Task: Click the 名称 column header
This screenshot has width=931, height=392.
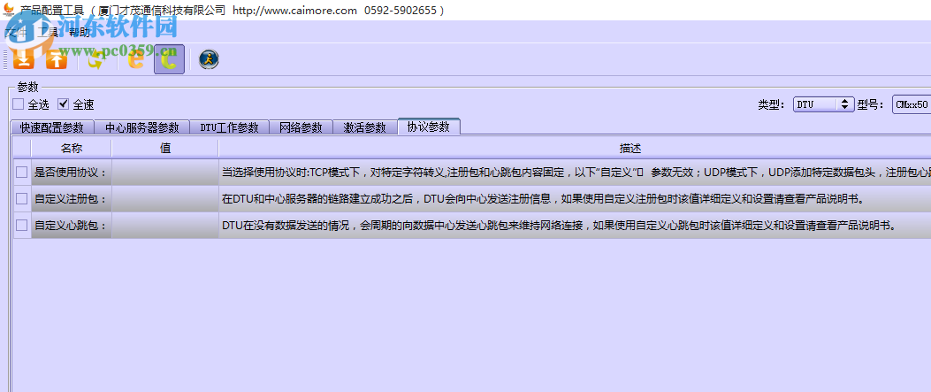Action: (72, 149)
